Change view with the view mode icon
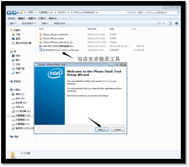 [x=160, y=23]
